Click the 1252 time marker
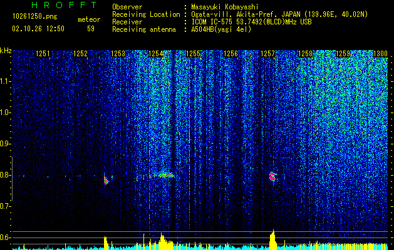This screenshot has width=394, height=250. [80, 53]
